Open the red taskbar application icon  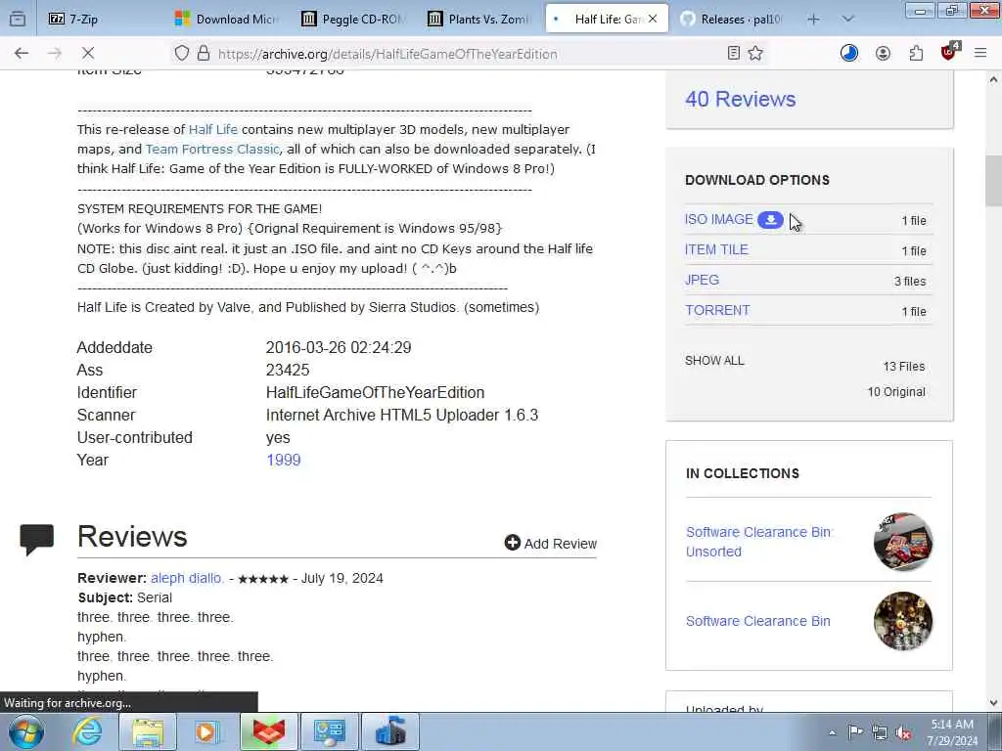(268, 731)
